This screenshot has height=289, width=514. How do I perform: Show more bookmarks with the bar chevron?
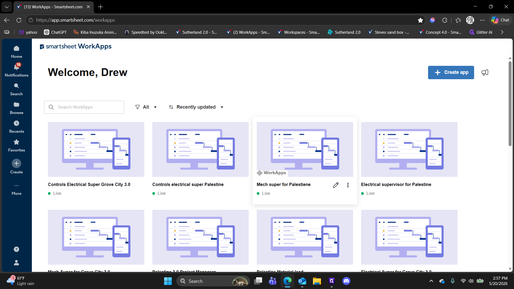pyautogui.click(x=502, y=32)
